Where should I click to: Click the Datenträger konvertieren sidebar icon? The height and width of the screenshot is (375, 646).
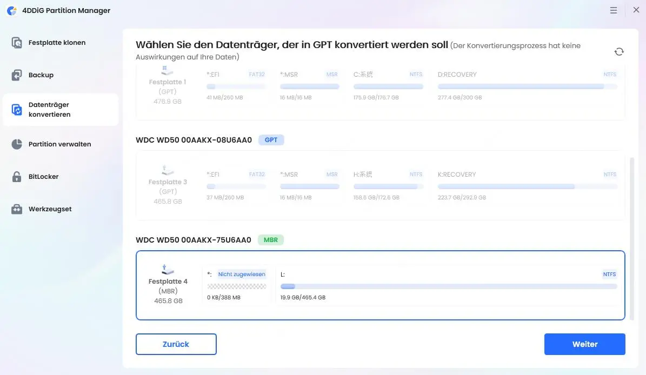16,110
